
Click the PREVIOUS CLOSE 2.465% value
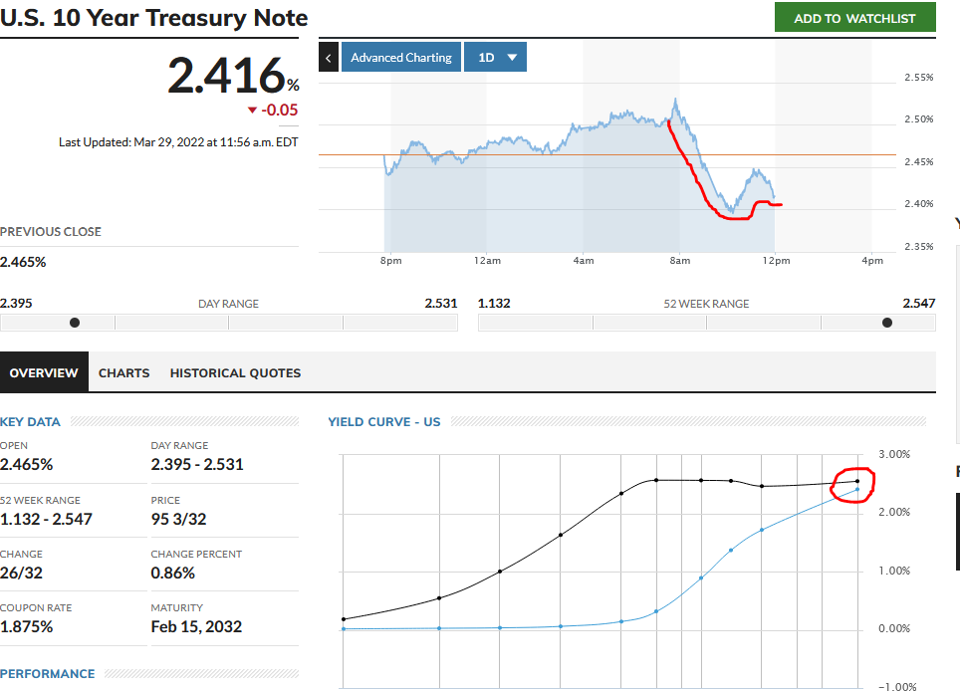click(23, 262)
